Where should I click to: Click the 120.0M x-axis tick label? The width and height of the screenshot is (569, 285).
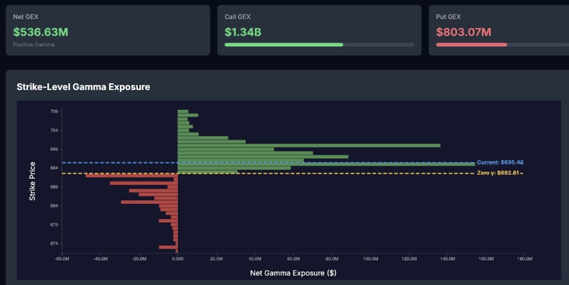(409, 259)
